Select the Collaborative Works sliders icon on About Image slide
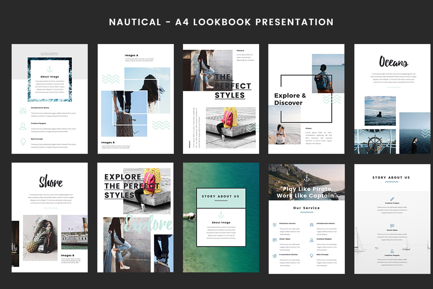433x289 pixels. click(23, 111)
